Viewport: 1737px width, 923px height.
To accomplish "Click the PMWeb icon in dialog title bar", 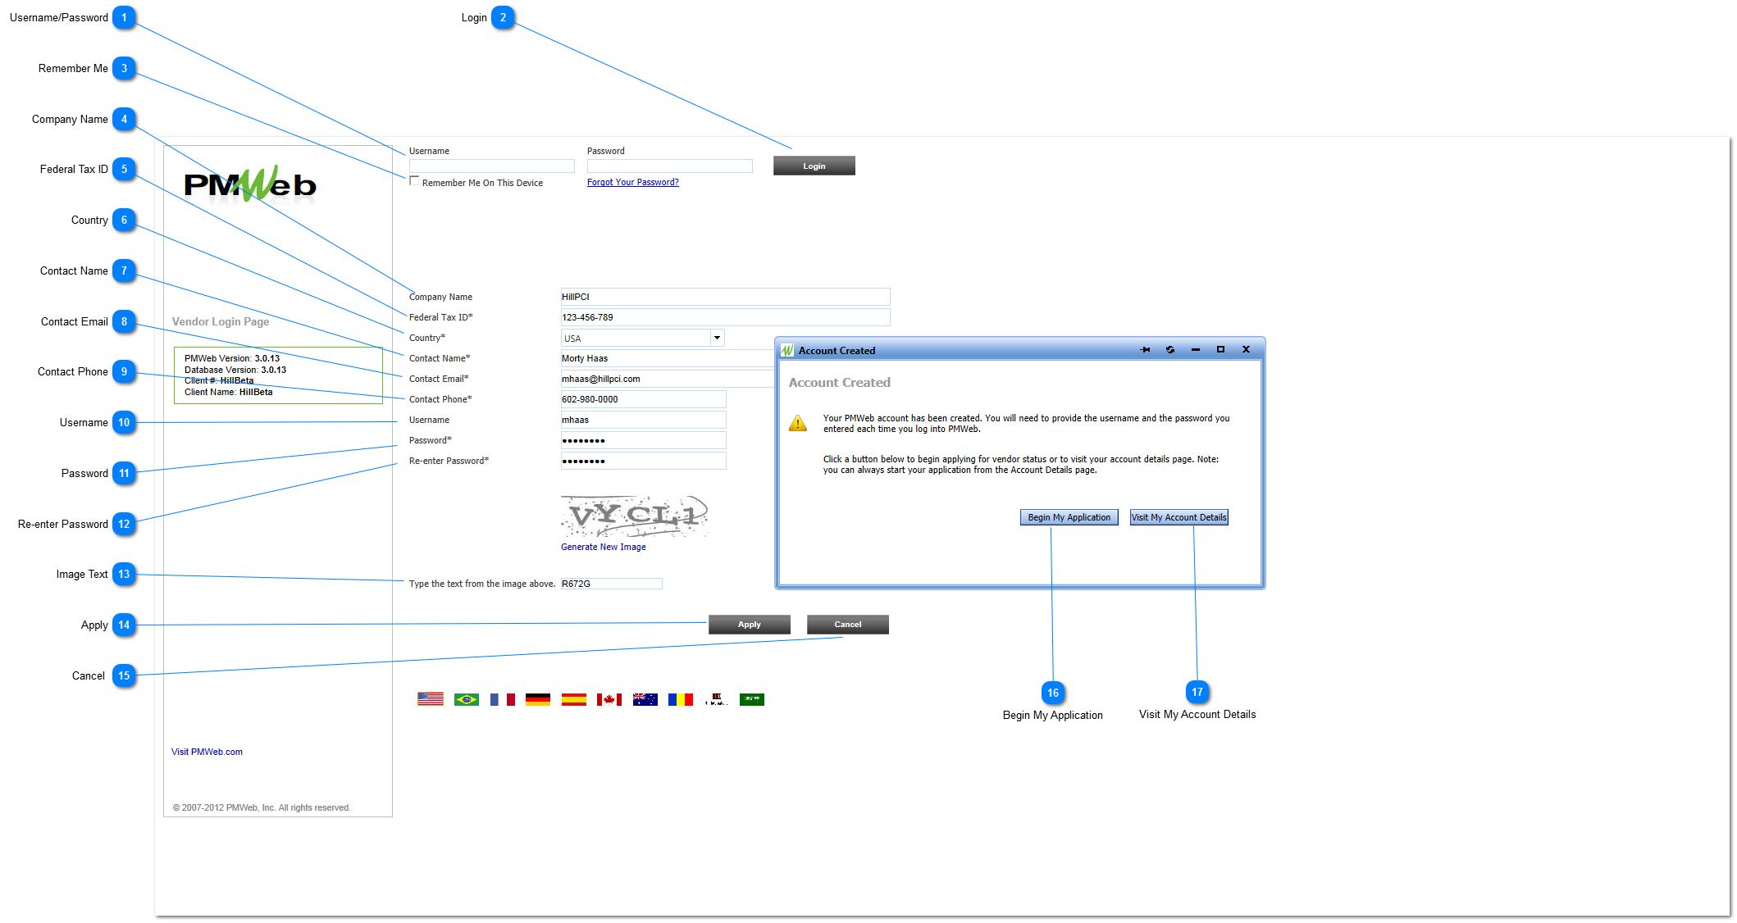I will point(787,350).
